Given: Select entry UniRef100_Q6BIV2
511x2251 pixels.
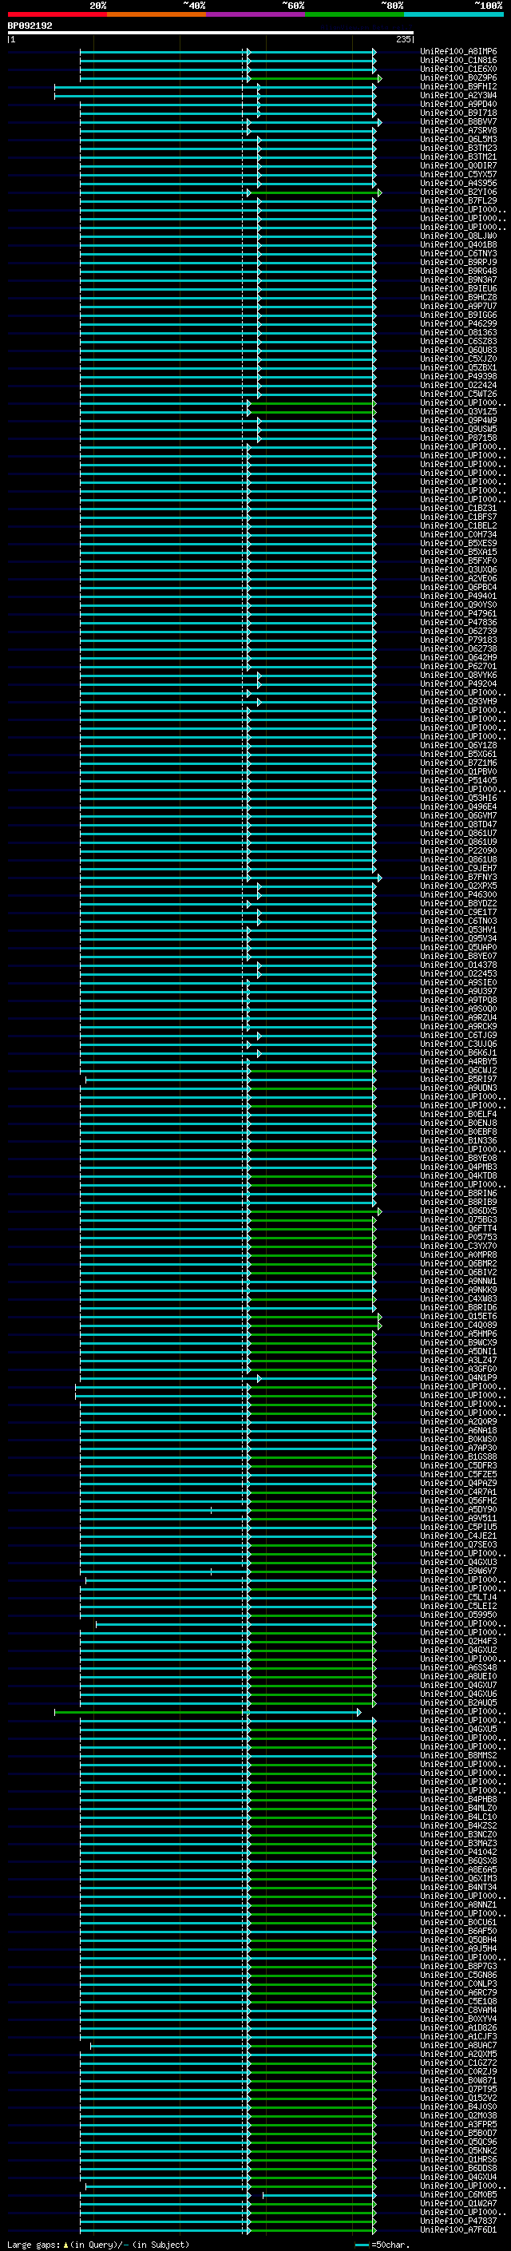Looking at the screenshot, I should (x=458, y=1272).
